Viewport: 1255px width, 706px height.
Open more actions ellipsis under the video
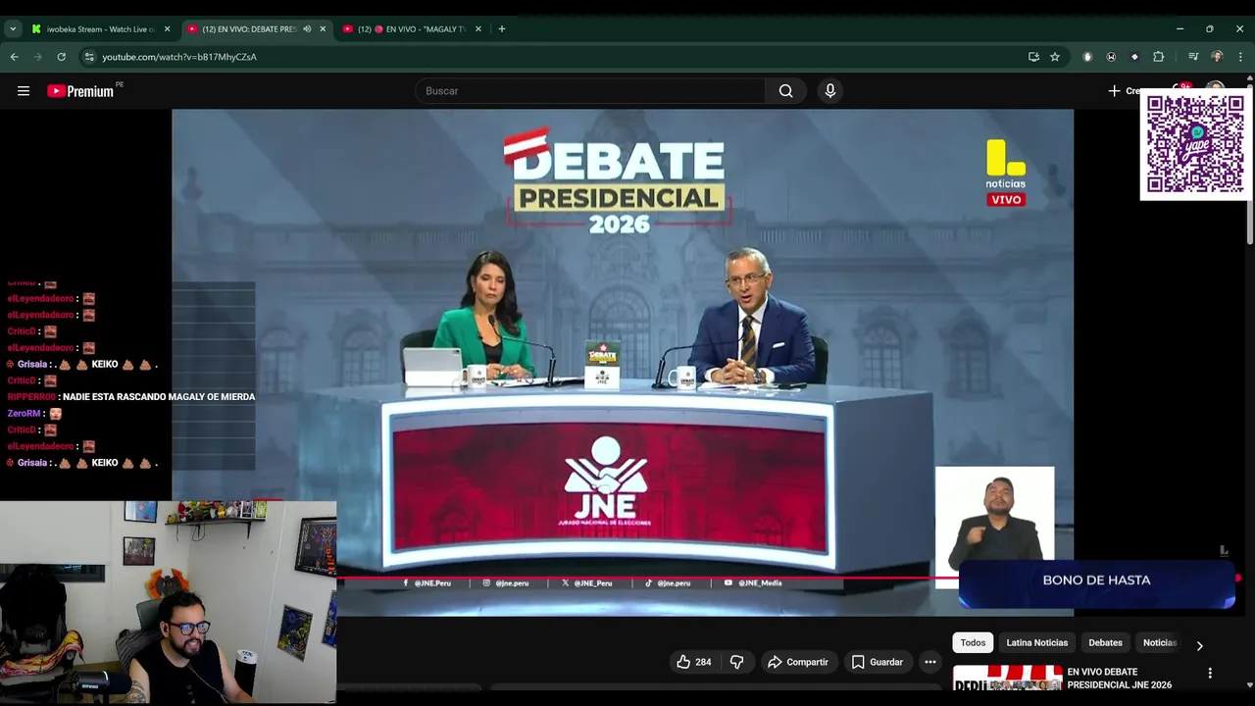click(930, 662)
